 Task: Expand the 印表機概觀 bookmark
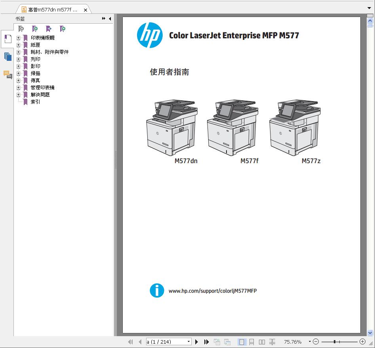tap(19, 38)
